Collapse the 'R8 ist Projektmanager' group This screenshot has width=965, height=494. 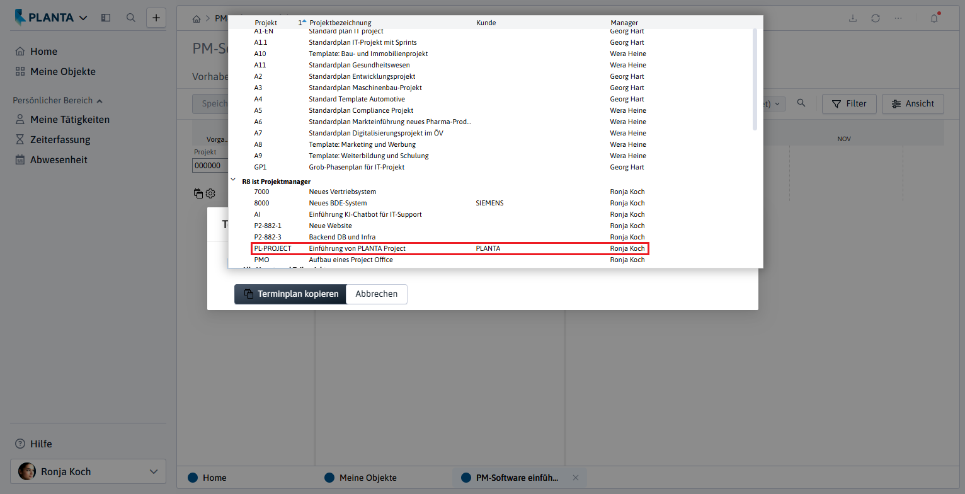coord(233,180)
